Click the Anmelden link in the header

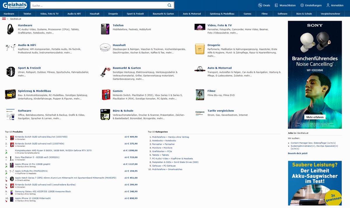pyautogui.click(x=335, y=5)
